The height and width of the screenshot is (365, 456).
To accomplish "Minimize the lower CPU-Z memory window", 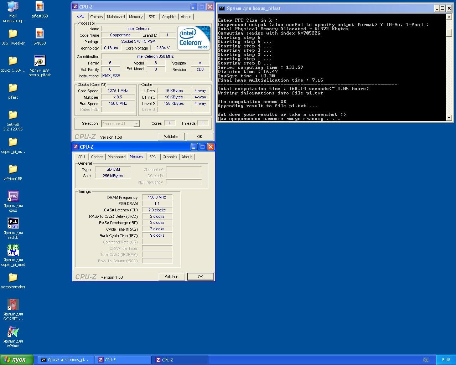I will point(194,147).
